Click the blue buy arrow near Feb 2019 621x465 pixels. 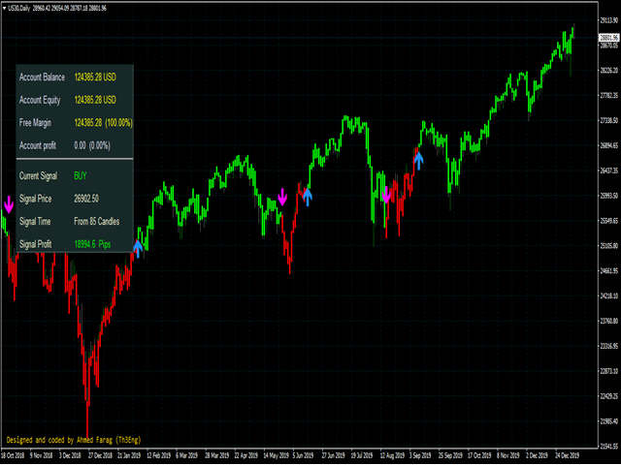pyautogui.click(x=138, y=249)
